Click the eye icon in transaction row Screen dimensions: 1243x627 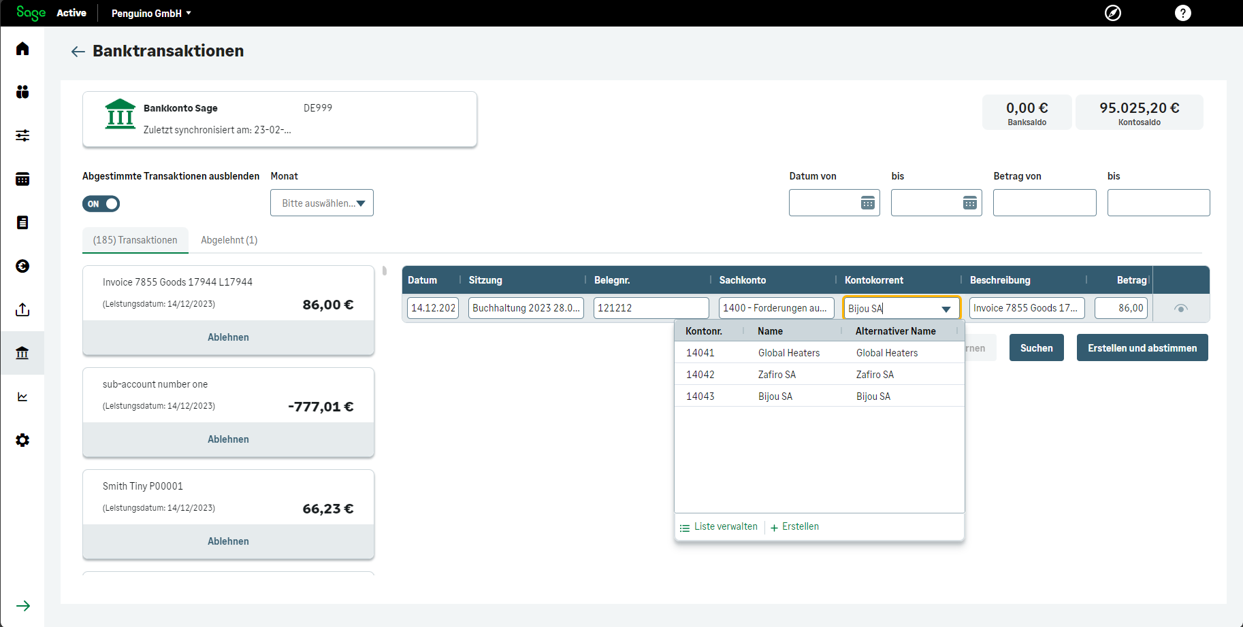point(1181,308)
